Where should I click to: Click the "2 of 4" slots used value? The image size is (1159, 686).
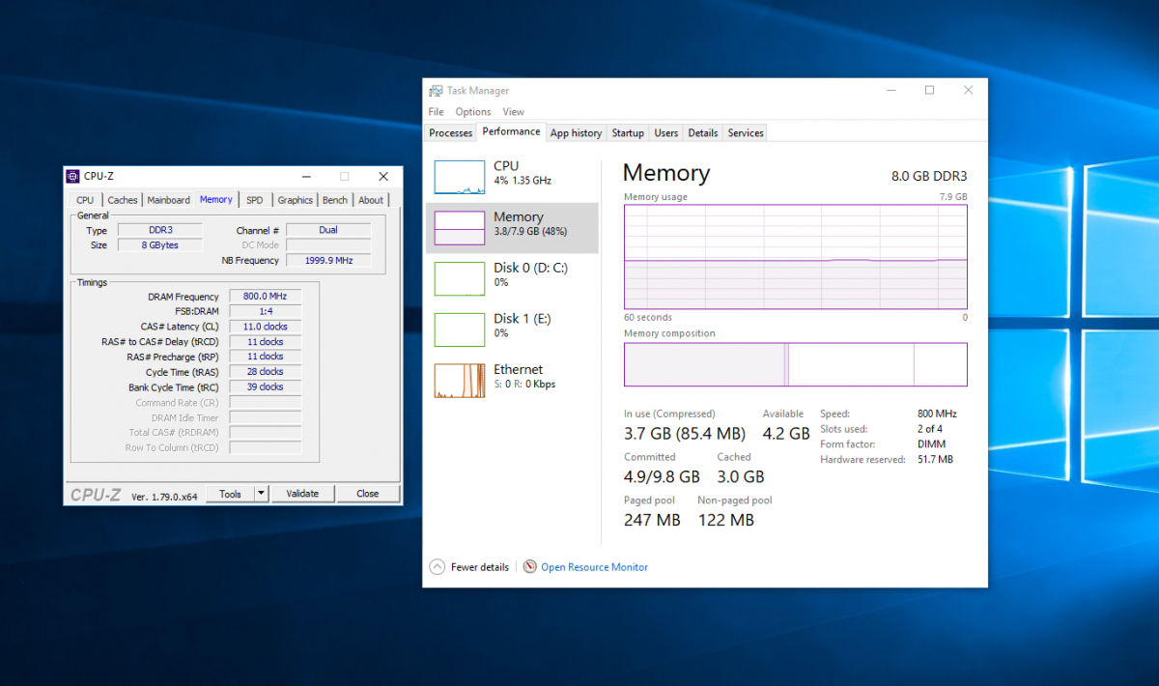point(930,429)
